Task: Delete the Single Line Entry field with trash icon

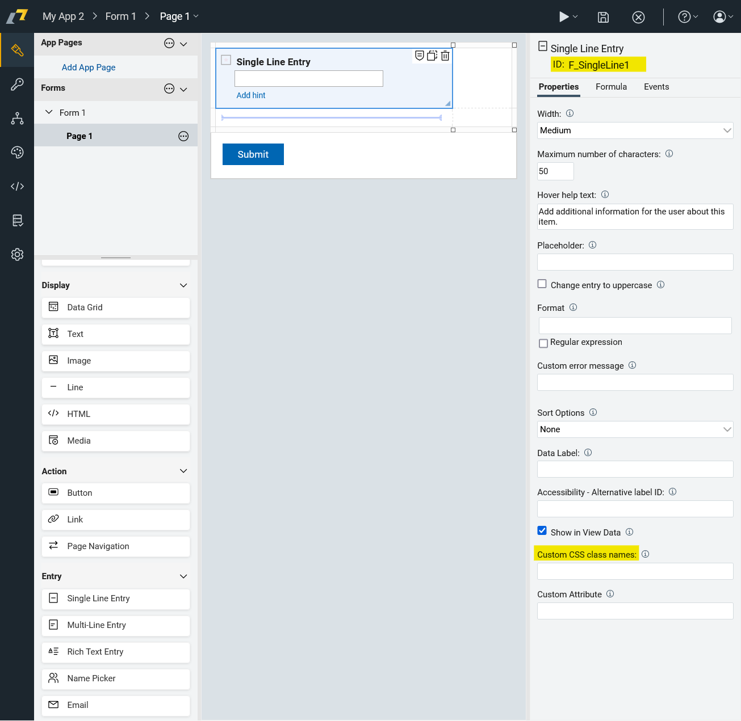Action: [445, 56]
